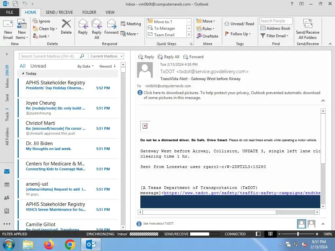Screen dimensions: 335x251
Task: Click the zoom in plus button
Action: pos(317,234)
